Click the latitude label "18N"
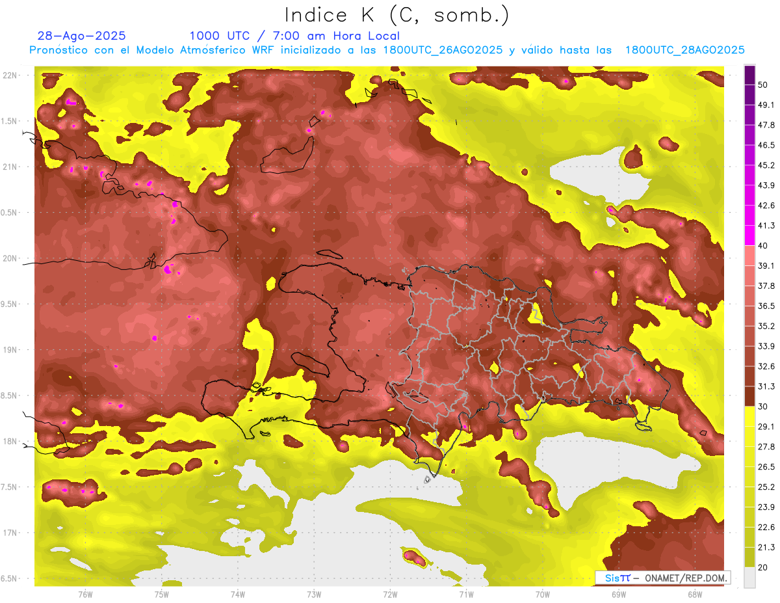 pyautogui.click(x=10, y=441)
